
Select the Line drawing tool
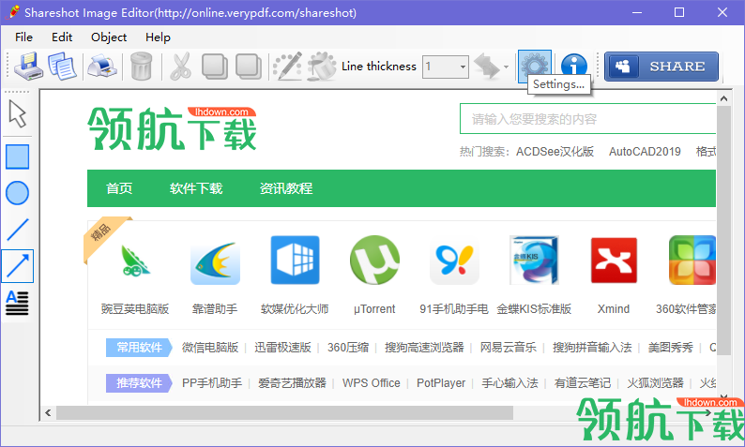(x=18, y=230)
